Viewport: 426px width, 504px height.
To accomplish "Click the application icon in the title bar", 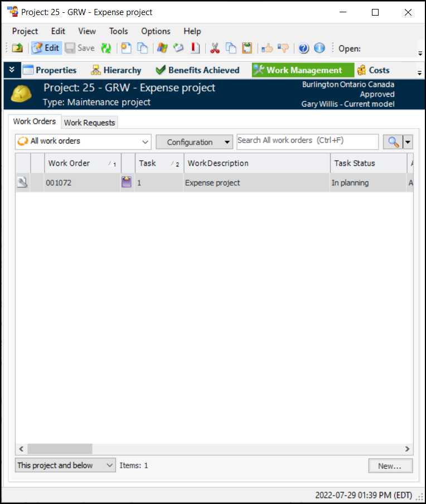I will pos(13,12).
